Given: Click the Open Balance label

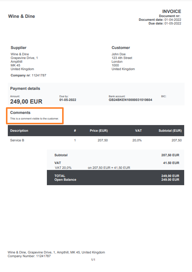Looking at the screenshot, I should pyautogui.click(x=65, y=180).
